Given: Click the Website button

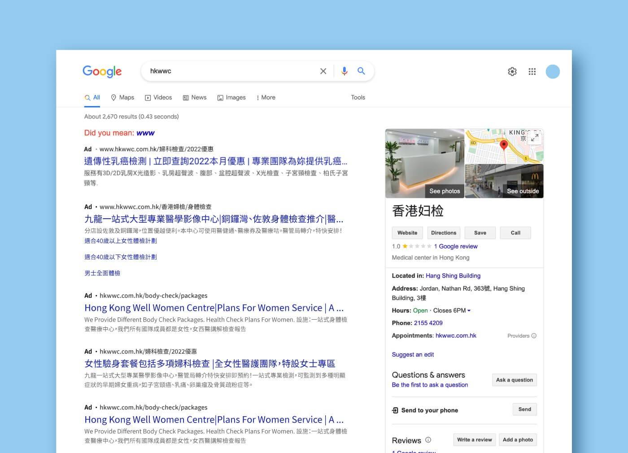Looking at the screenshot, I should pos(407,233).
